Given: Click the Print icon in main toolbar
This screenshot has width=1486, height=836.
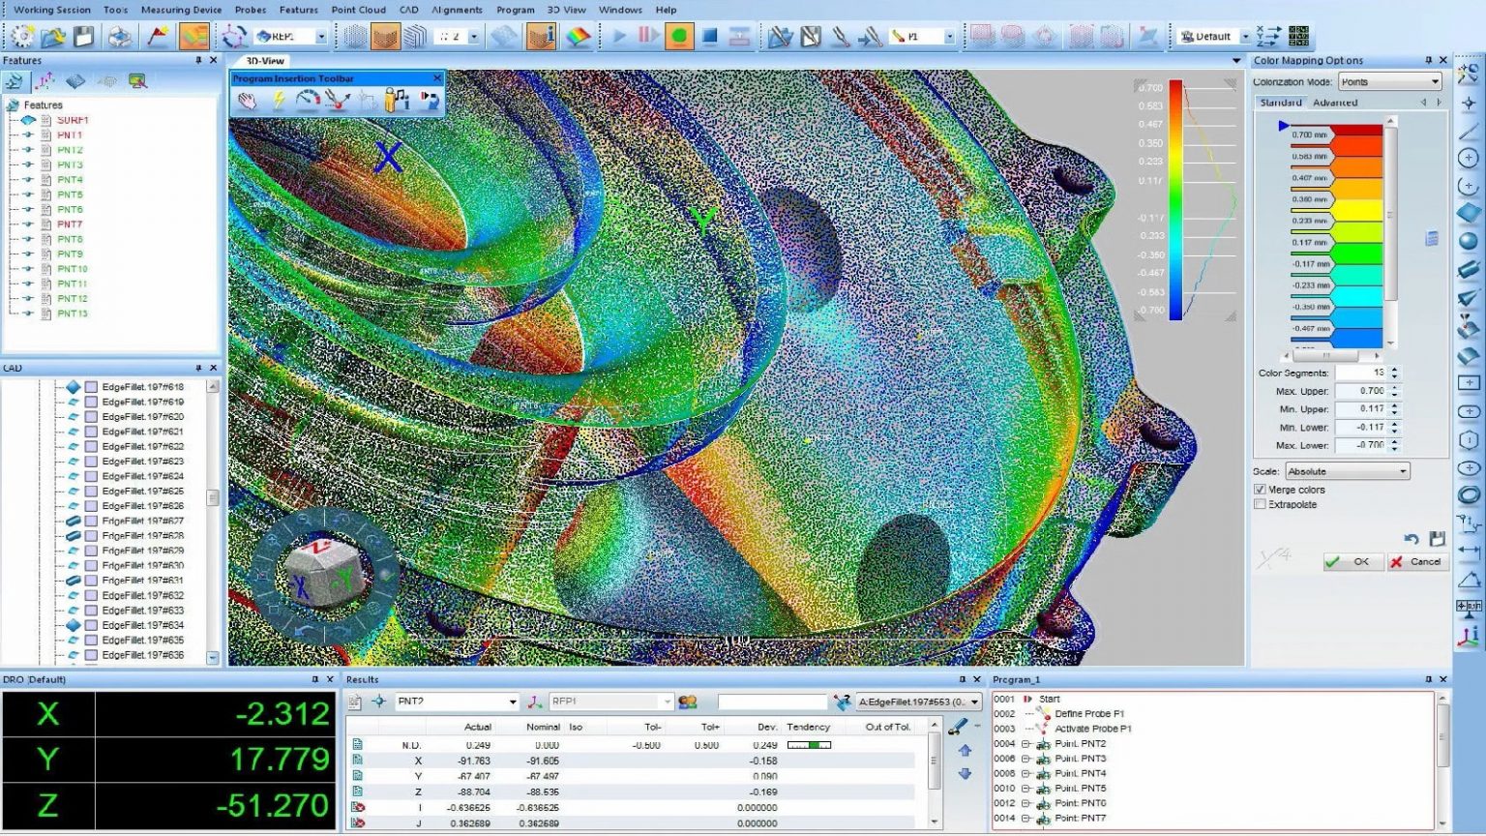Looking at the screenshot, I should (x=118, y=36).
